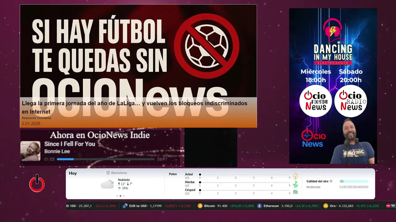Viewport: 396px width, 222px height.
Task: Click the Ahora en OcioNews Indie heading
Action: click(x=100, y=135)
